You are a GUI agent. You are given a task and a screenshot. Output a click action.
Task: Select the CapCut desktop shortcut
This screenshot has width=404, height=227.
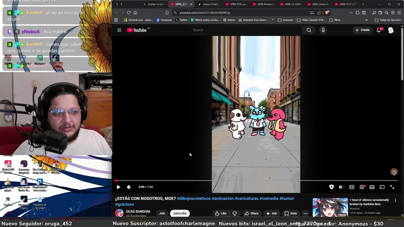pyautogui.click(x=8, y=201)
